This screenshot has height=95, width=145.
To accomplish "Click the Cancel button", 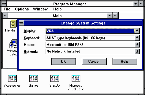I will pyautogui.click(x=94, y=61).
